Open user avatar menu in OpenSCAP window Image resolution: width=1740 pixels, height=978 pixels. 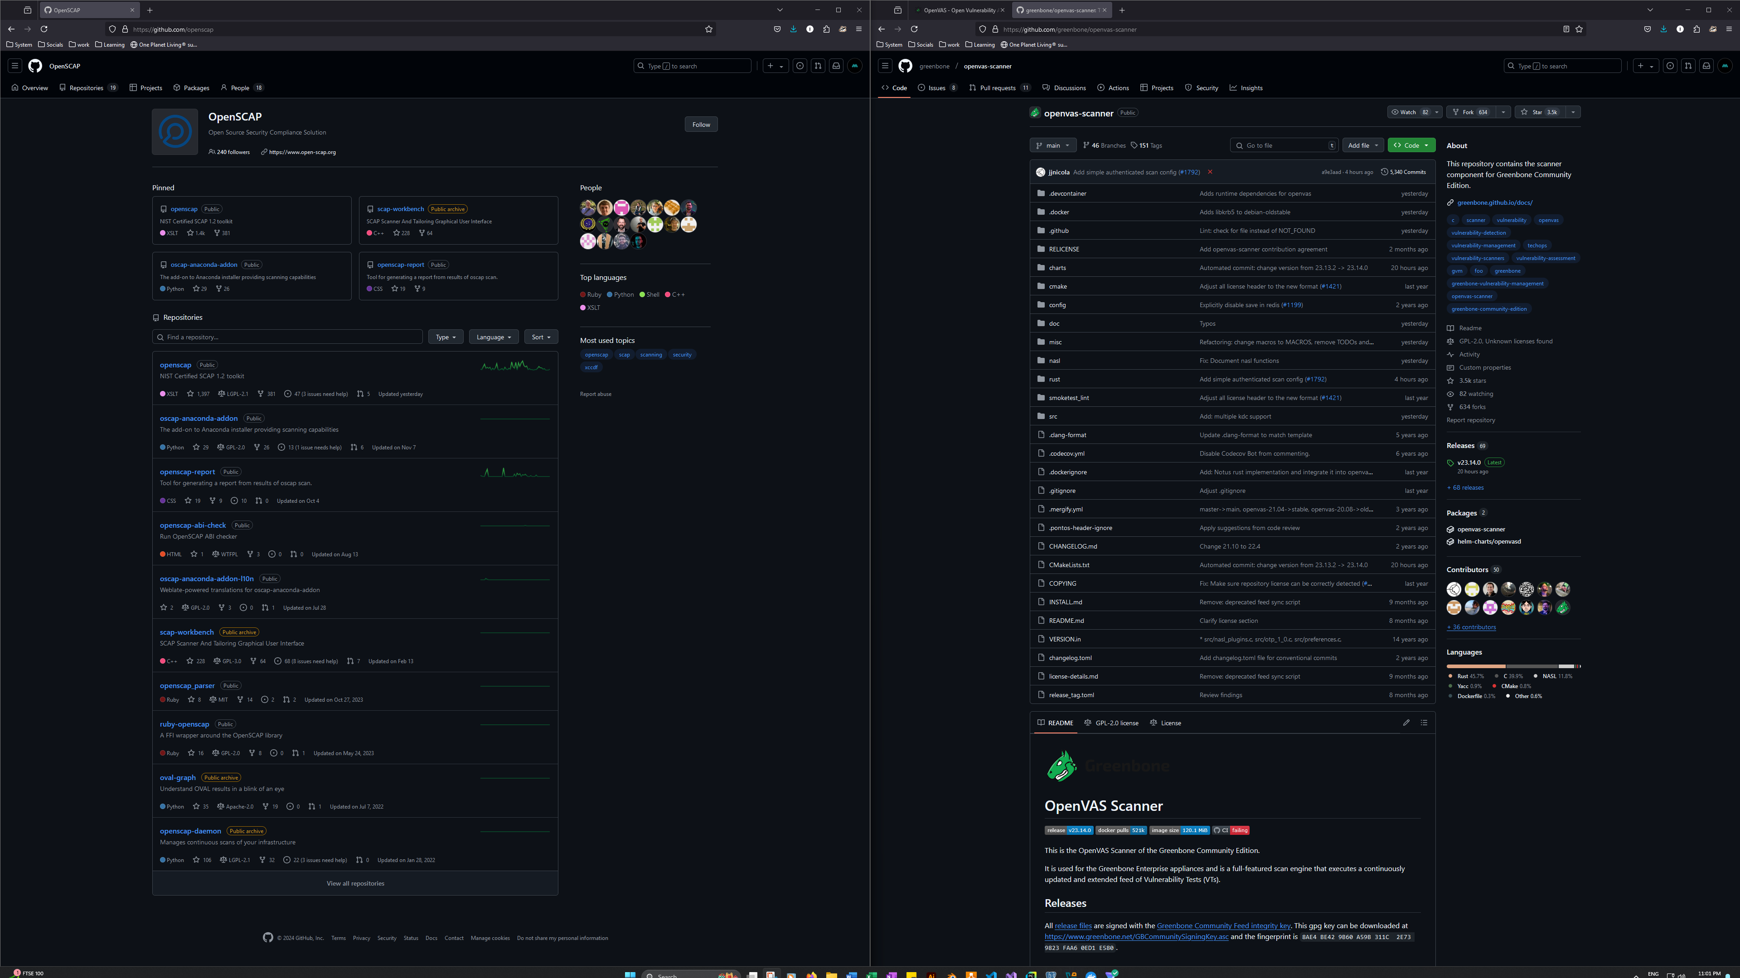tap(854, 66)
